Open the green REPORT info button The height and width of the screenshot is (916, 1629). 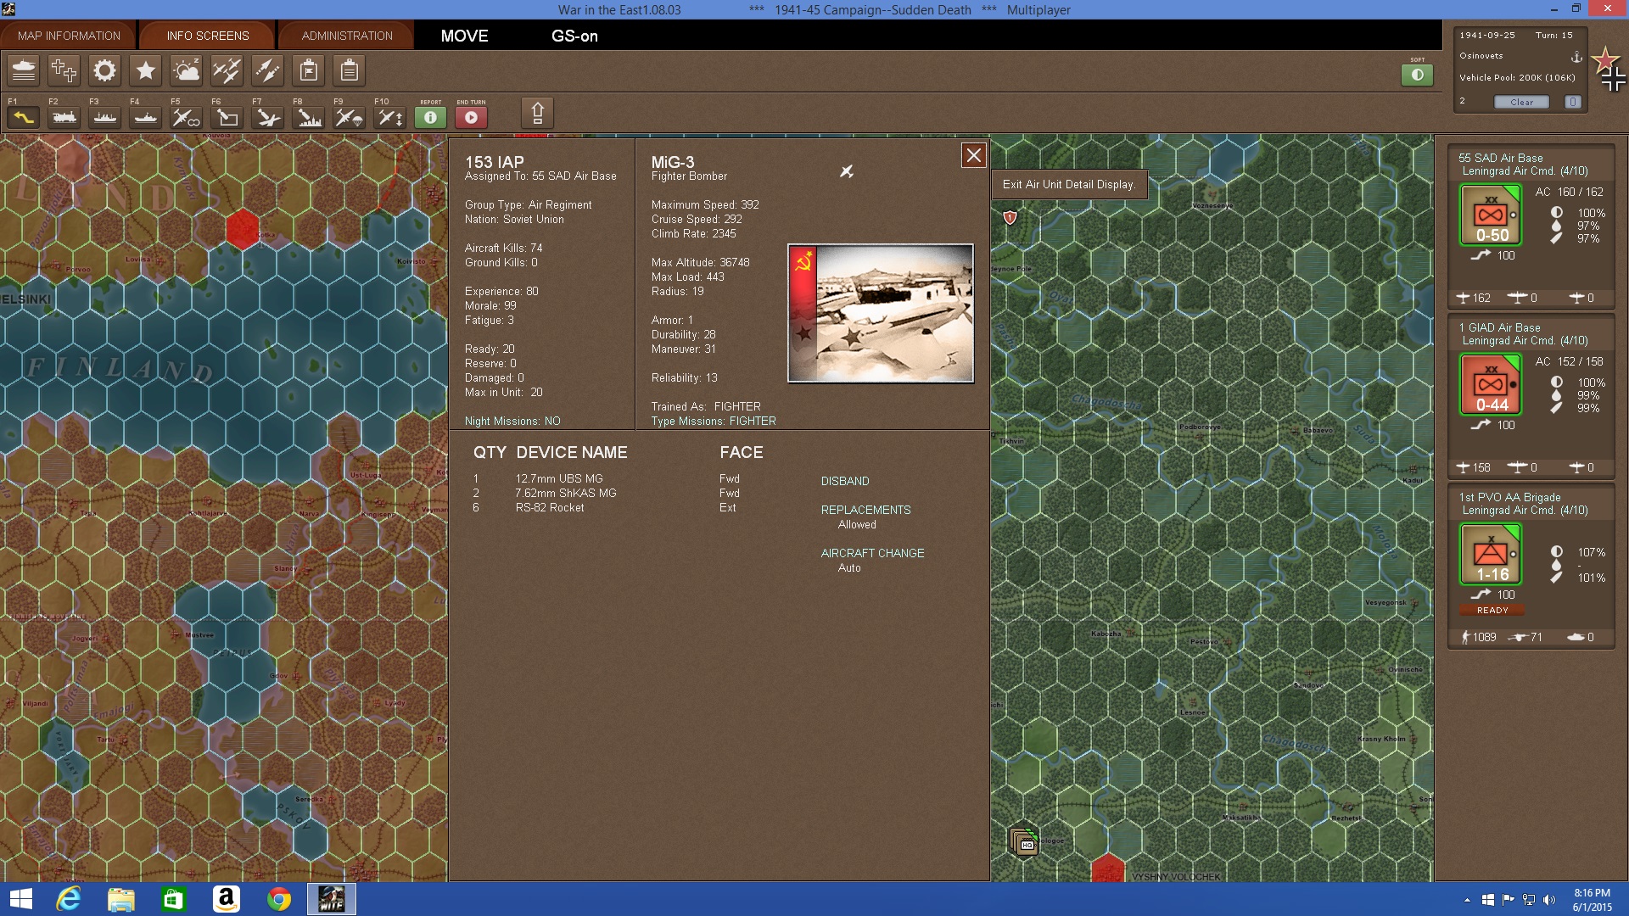pyautogui.click(x=430, y=118)
